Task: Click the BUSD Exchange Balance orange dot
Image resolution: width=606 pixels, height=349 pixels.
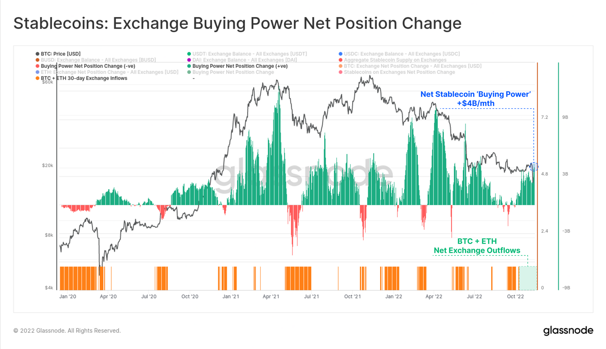Action: click(x=37, y=60)
